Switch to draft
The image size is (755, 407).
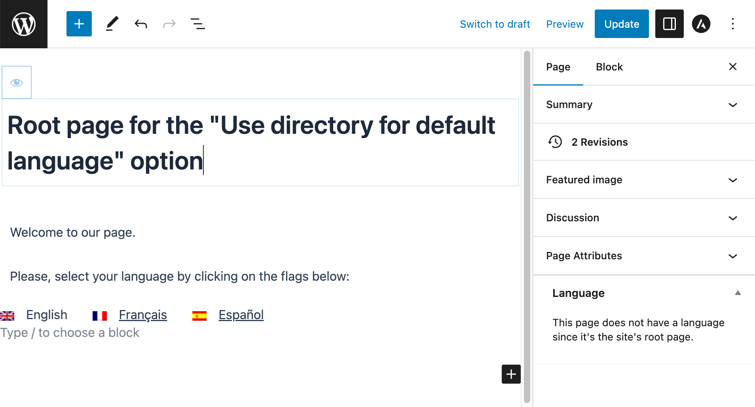[x=495, y=24]
